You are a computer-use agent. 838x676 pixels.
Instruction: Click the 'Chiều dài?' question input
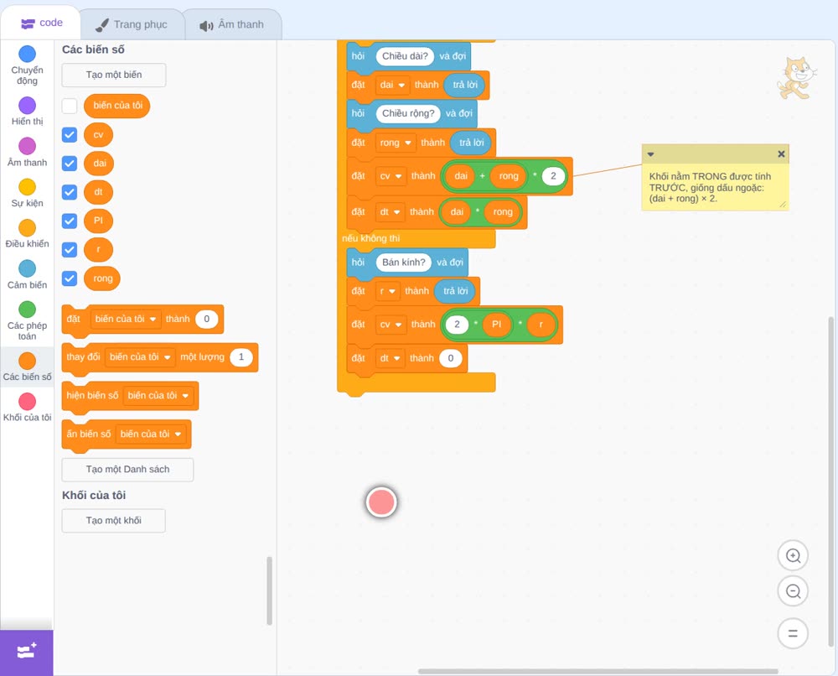point(405,56)
